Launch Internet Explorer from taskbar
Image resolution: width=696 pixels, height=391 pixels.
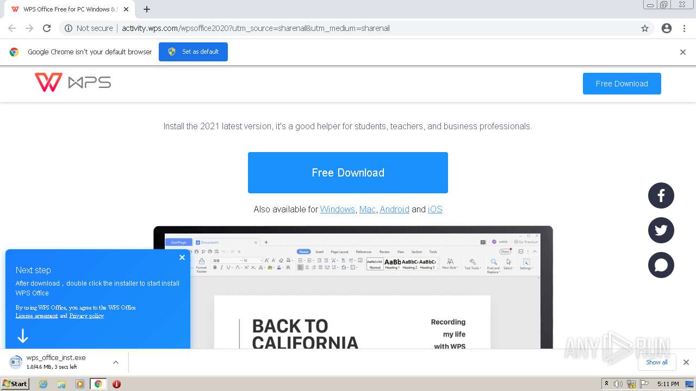[43, 383]
